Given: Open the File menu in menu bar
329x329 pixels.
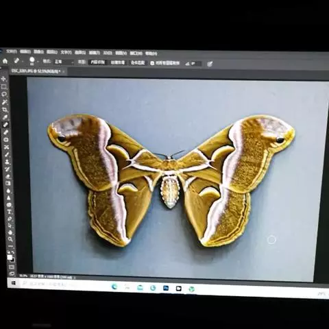Looking at the screenshot, I should (12, 51).
